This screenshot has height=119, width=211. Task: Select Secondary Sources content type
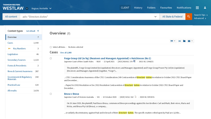tap(17, 60)
